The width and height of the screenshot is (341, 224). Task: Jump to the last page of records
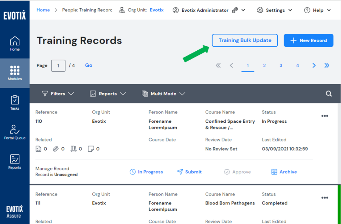tap(327, 66)
